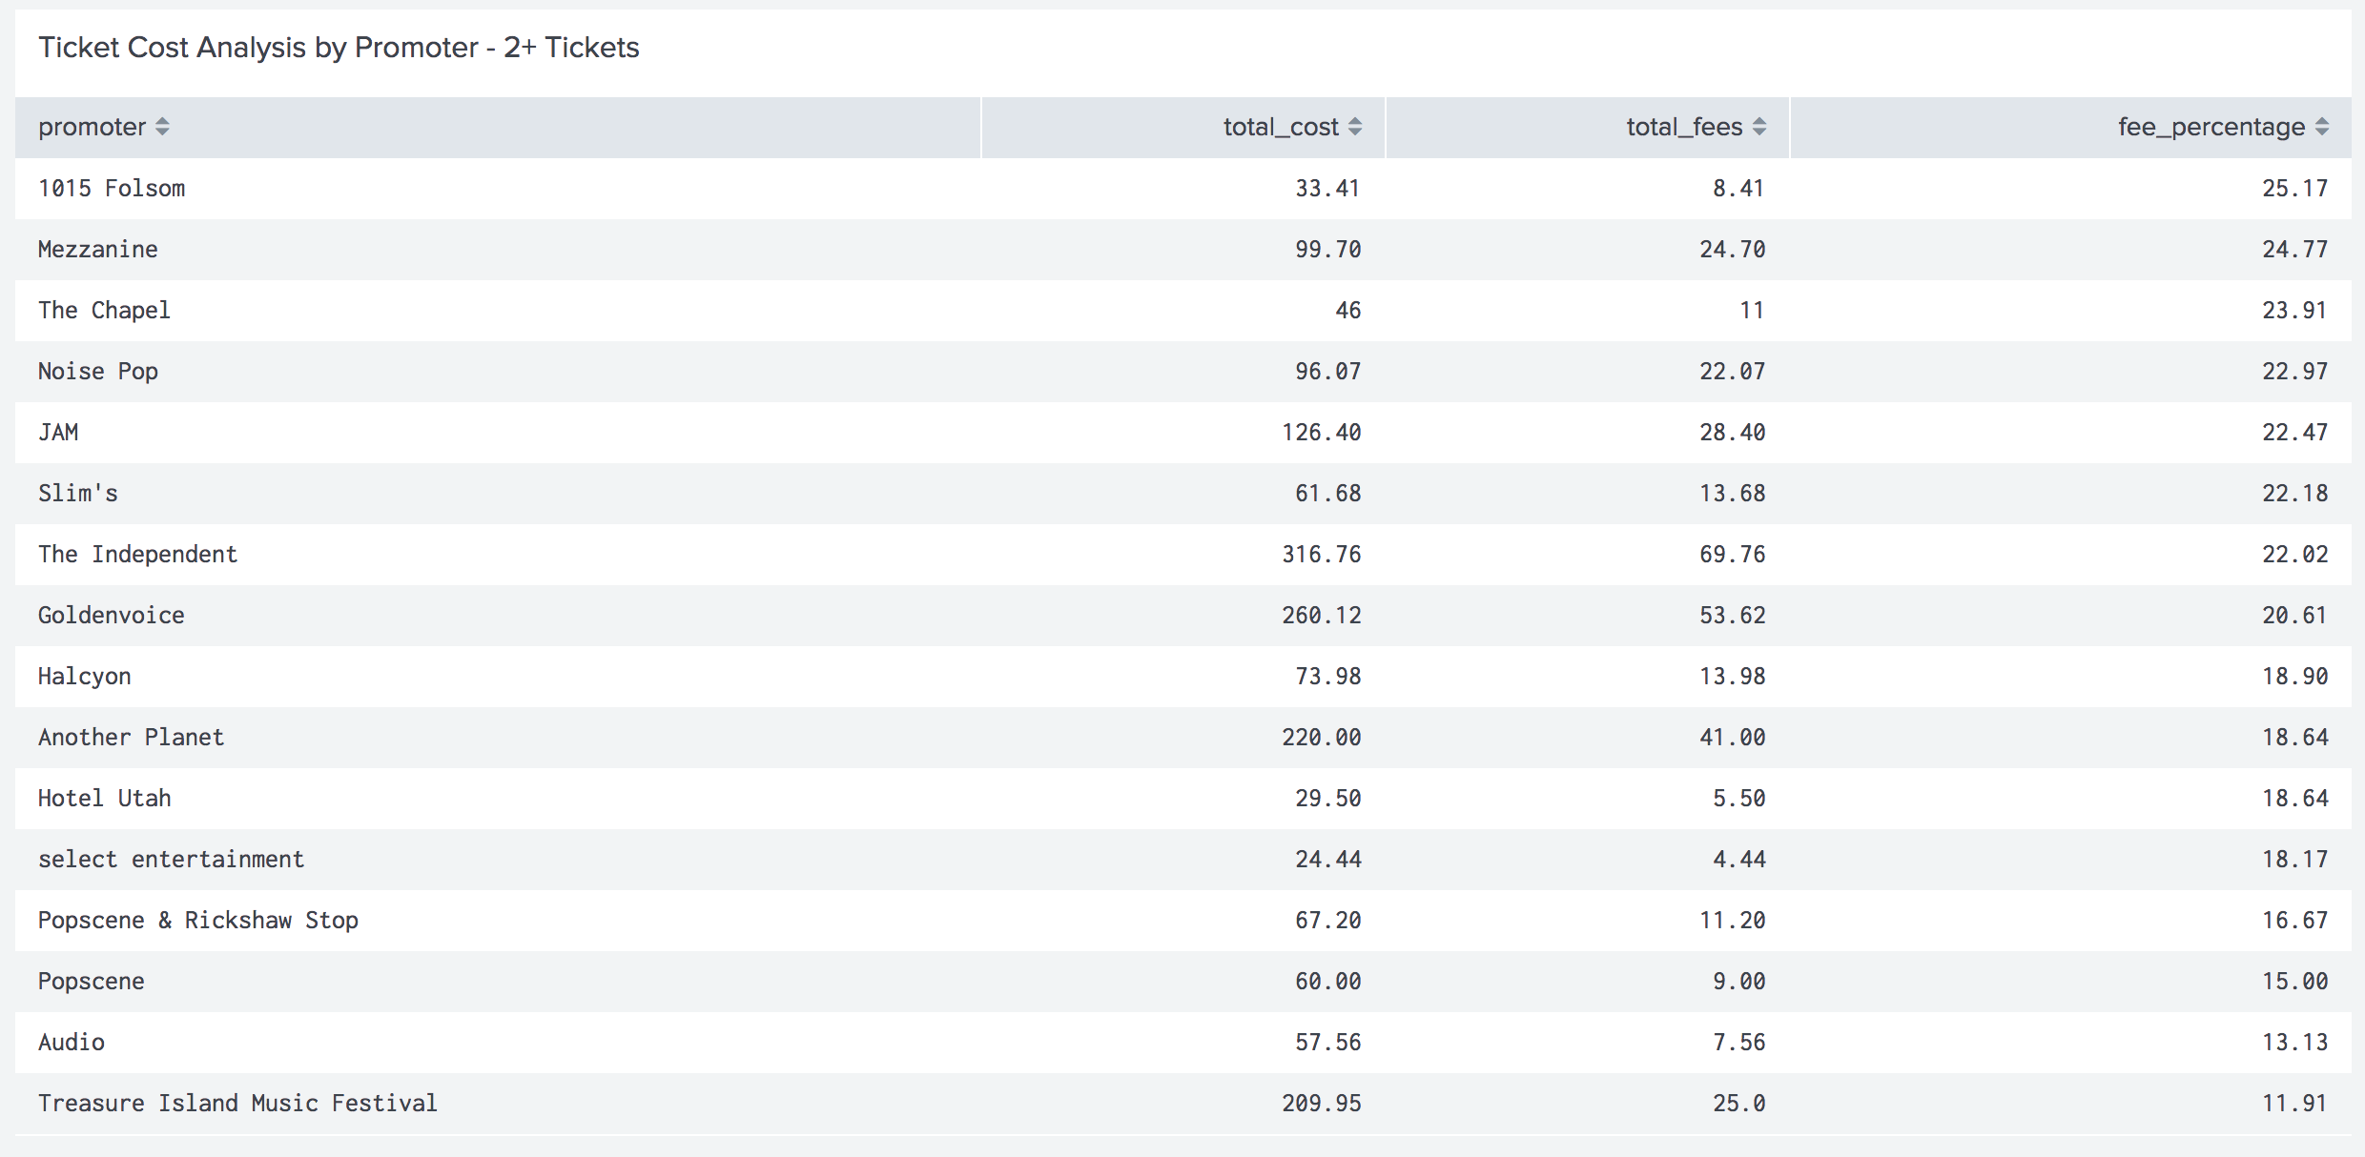Select total fees value 8.41
The height and width of the screenshot is (1157, 2365).
[x=1738, y=188]
